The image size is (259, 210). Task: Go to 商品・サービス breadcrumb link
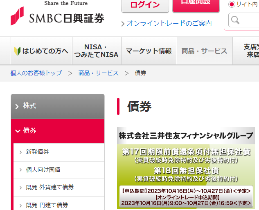[99, 73]
